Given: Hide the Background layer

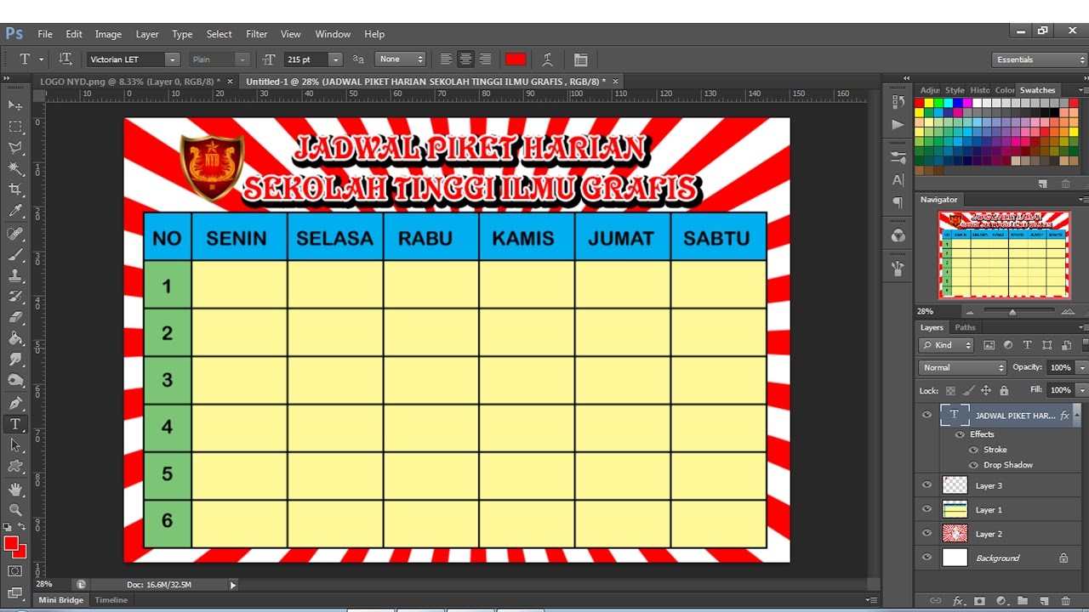Looking at the screenshot, I should 927,558.
